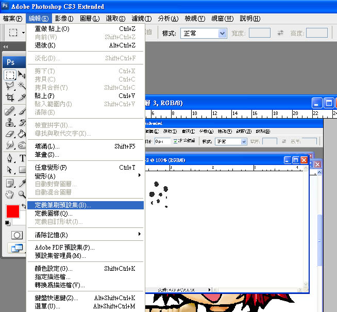The width and height of the screenshot is (337, 312).
Task: Select the Polygonal Lasso tool
Action: [10, 86]
